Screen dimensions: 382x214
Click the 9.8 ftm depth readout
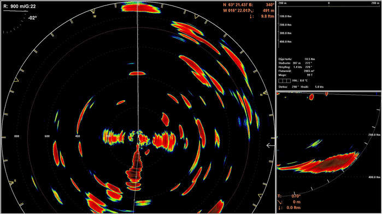(x=267, y=16)
